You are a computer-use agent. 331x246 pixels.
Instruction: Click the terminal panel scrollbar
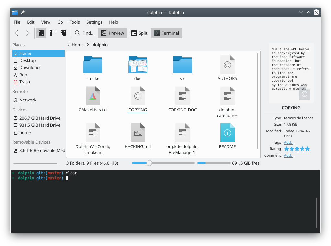[317, 213]
